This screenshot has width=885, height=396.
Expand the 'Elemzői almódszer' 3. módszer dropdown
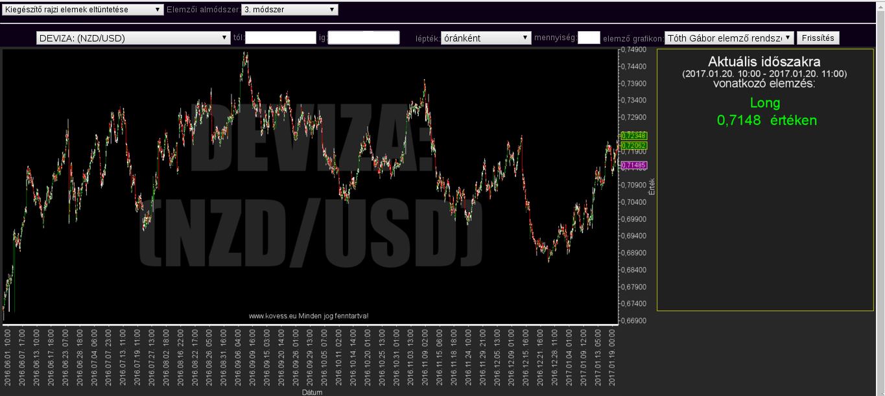coord(289,10)
